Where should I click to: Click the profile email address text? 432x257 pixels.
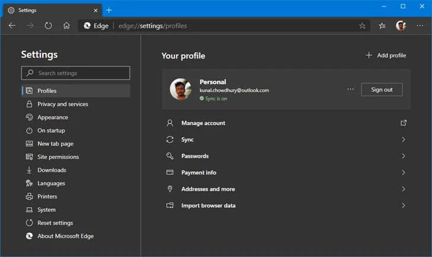[234, 90]
